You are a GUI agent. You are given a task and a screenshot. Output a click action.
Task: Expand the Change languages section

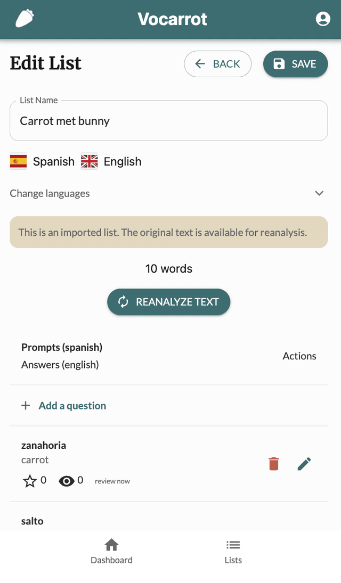click(50, 193)
